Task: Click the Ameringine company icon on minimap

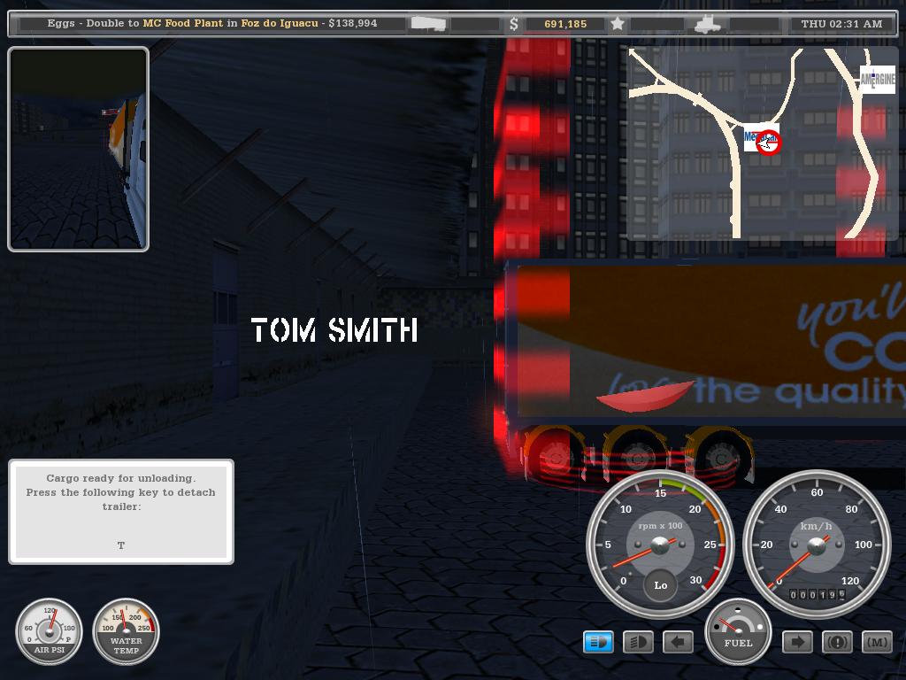Action: (x=877, y=79)
